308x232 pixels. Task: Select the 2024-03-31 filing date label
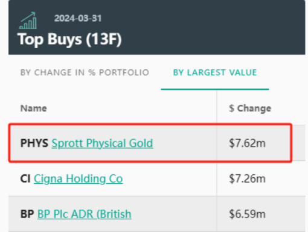click(78, 19)
